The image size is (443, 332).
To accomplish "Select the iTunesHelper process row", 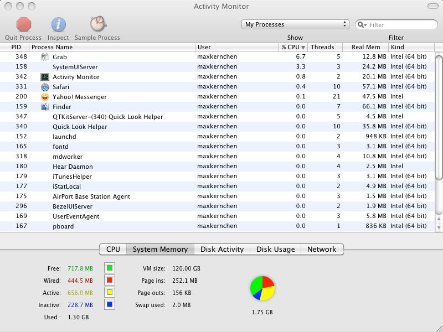I will (x=217, y=177).
